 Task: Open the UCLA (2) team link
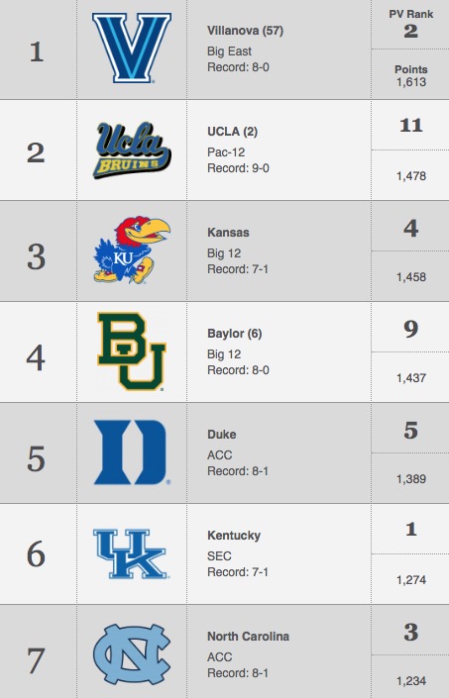click(x=233, y=132)
